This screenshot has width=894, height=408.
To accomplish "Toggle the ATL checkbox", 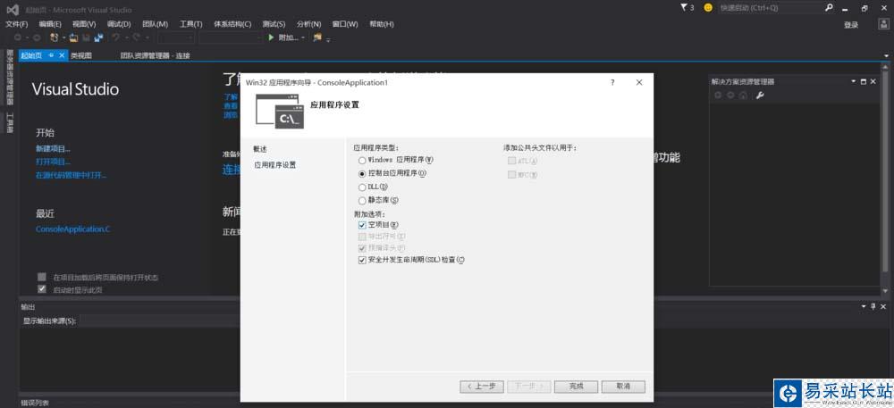I will click(x=511, y=161).
